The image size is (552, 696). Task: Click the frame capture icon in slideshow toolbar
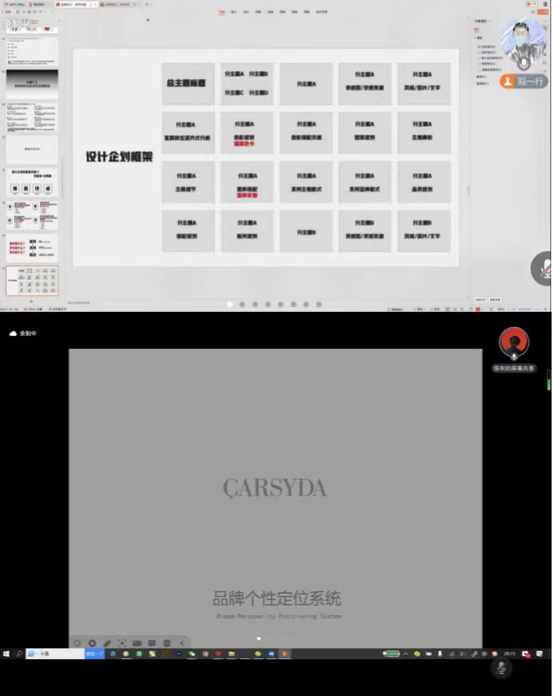coord(122,643)
